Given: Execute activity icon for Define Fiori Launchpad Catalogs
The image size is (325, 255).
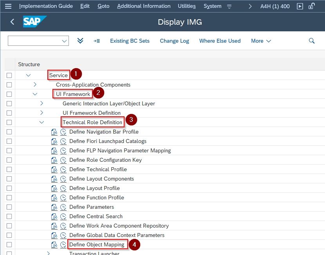Looking at the screenshot, I should (x=63, y=141).
